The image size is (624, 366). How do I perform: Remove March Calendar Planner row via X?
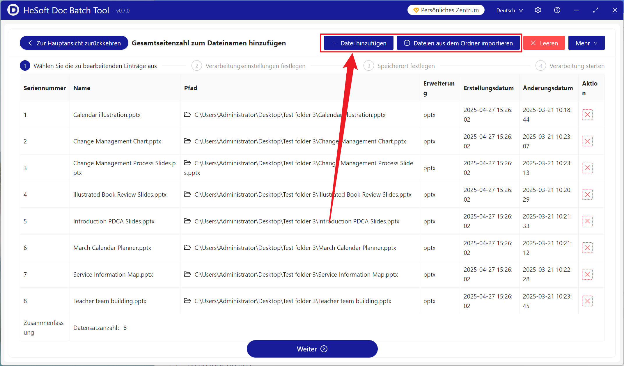click(587, 248)
